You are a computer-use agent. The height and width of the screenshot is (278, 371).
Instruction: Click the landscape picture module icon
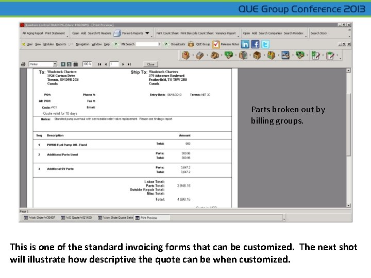tap(285, 55)
